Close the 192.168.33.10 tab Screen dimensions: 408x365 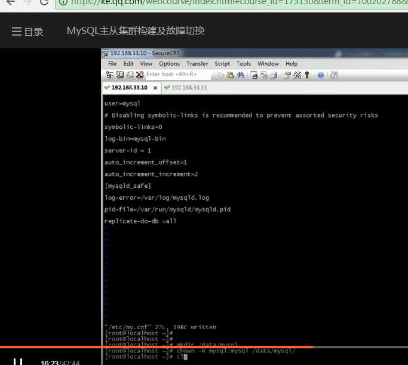tap(155, 88)
